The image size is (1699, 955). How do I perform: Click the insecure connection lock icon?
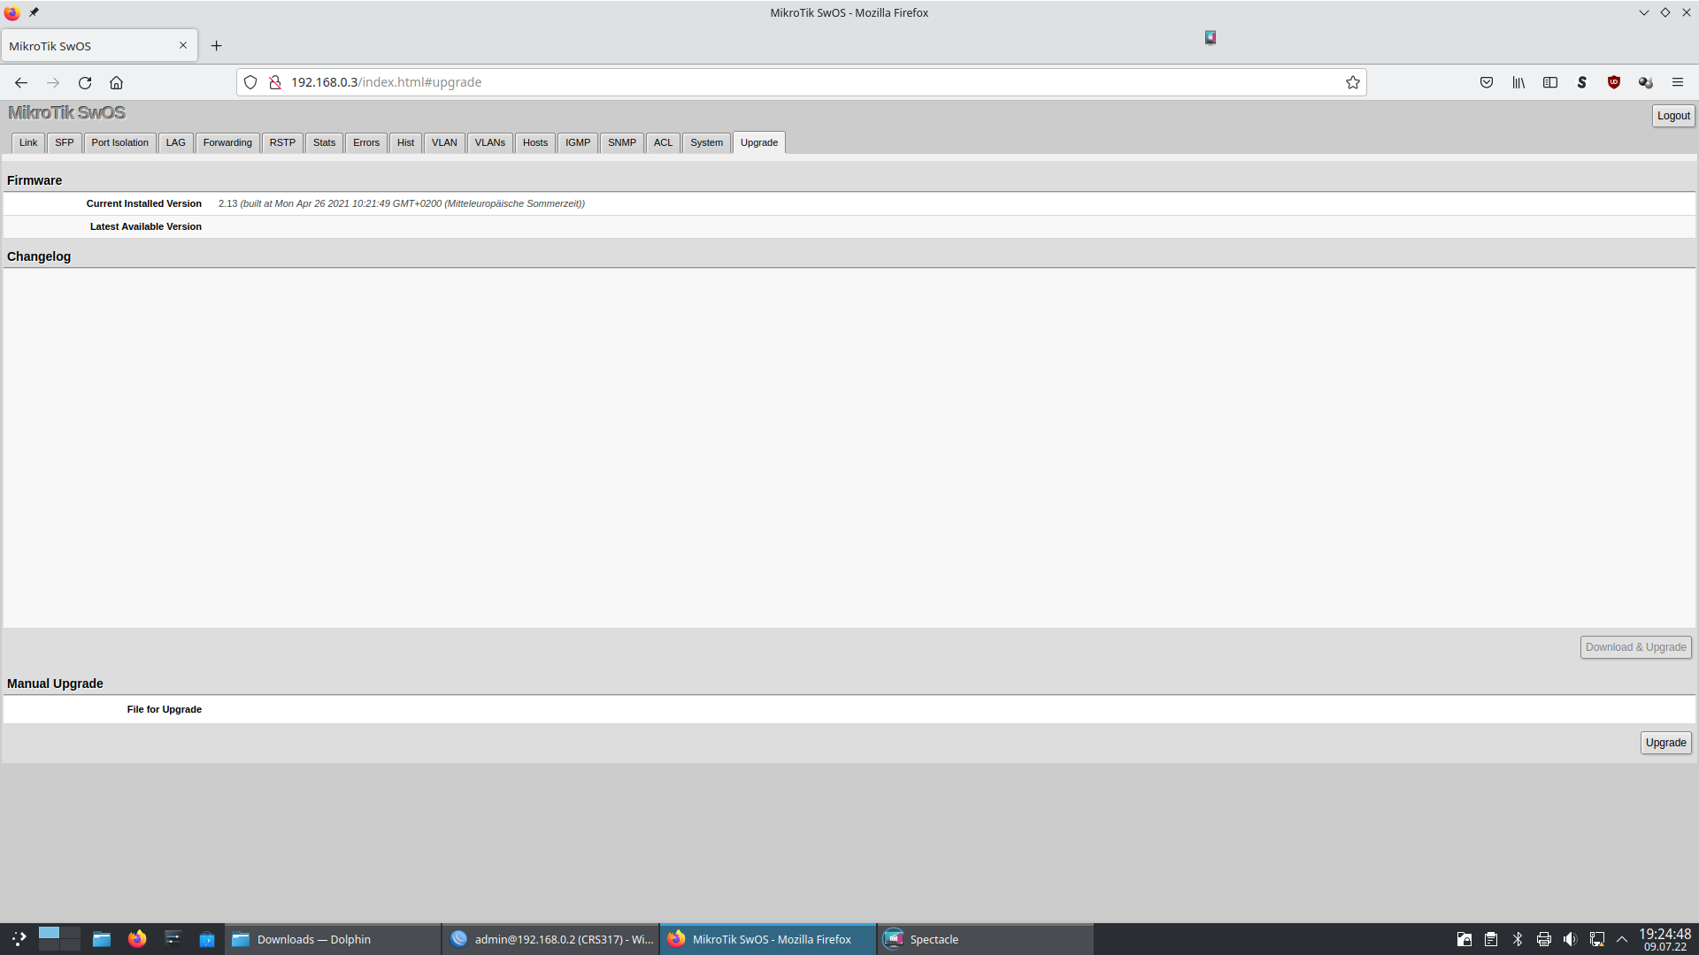point(275,82)
